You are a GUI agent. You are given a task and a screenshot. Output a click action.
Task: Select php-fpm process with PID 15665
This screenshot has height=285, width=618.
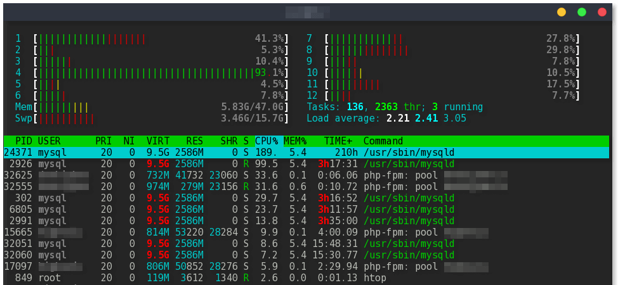tap(306, 232)
